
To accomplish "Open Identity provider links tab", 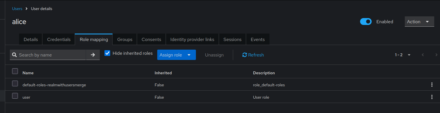I will 192,39.
